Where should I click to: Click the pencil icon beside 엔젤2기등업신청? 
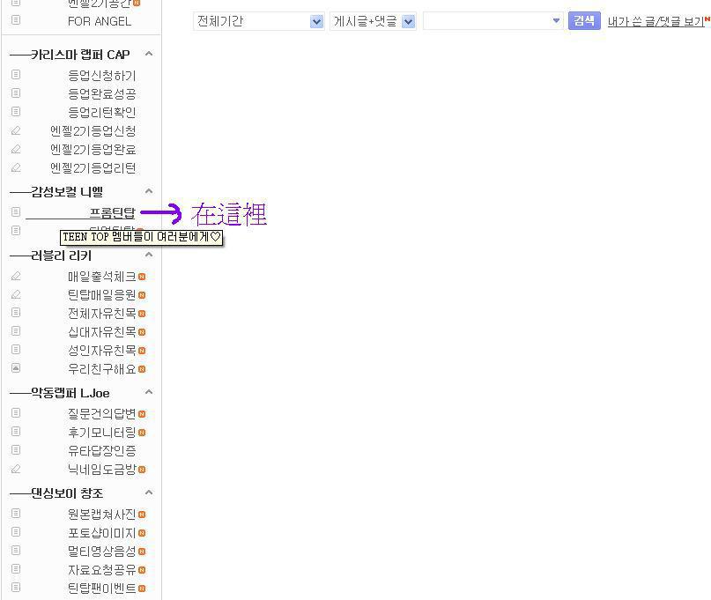16,130
